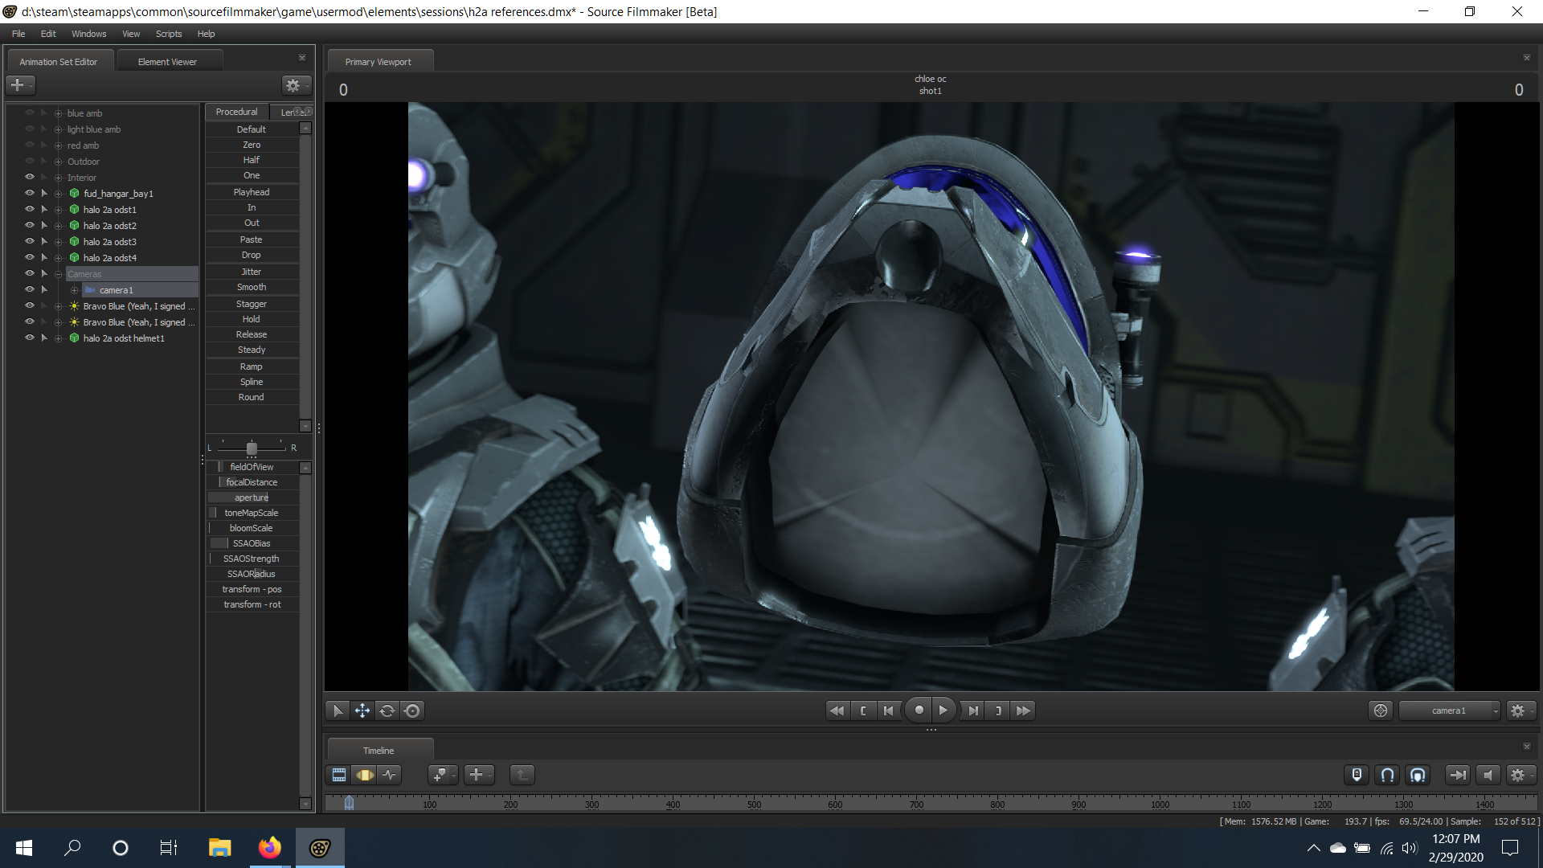1543x868 pixels.
Task: Toggle visibility eye of fud_hangar_bay1
Action: [30, 193]
